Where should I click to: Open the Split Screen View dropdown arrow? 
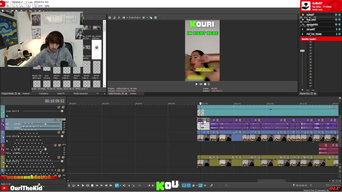coord(127,18)
